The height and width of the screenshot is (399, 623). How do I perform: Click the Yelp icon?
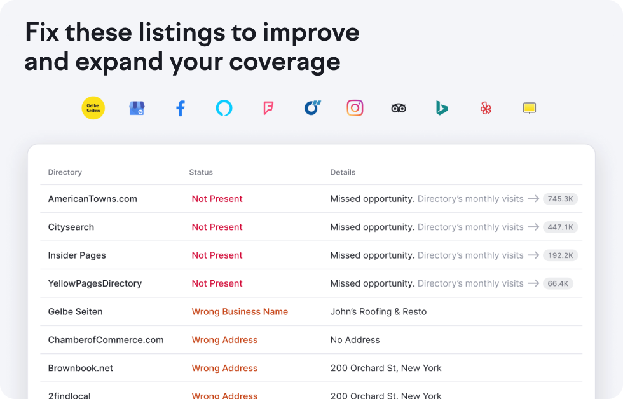[x=485, y=108]
